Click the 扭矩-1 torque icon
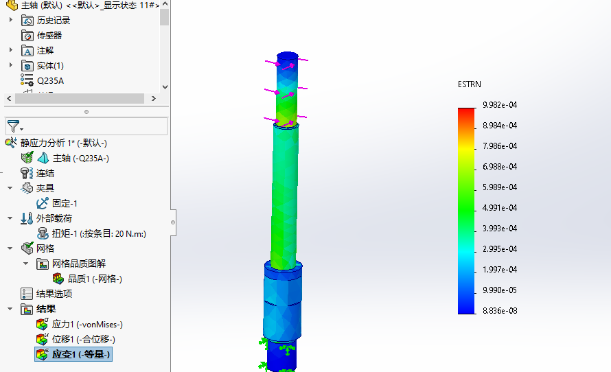 pos(42,233)
